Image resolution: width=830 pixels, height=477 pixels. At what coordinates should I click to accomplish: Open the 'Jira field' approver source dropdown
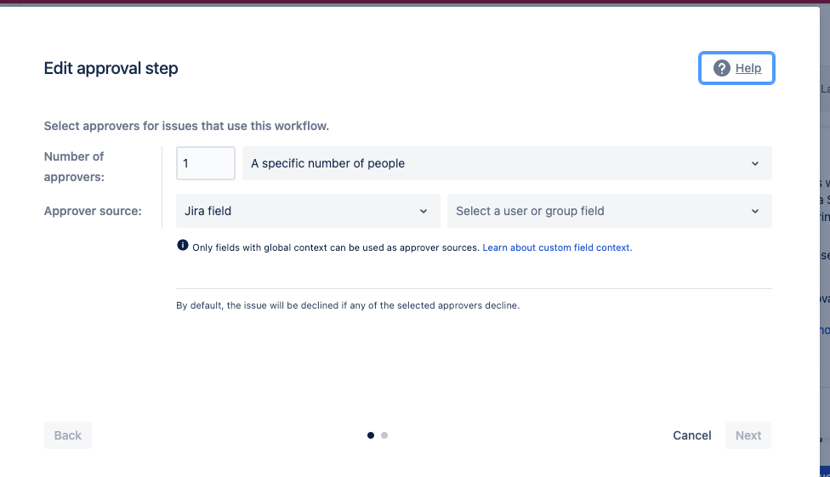(308, 211)
